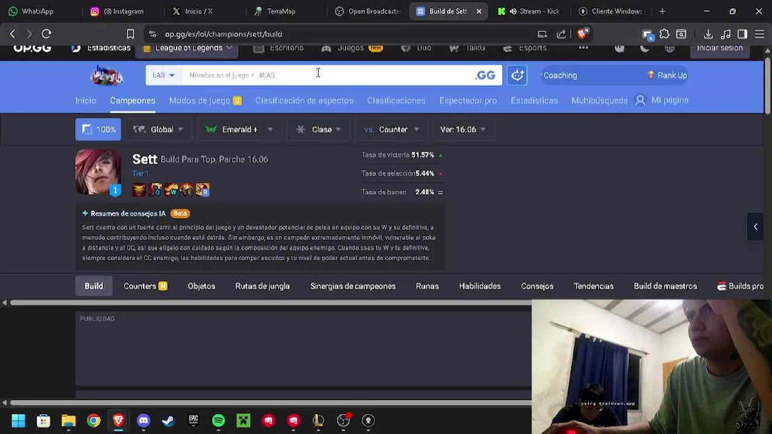Select the Campeones nav item
772x434 pixels.
point(133,101)
